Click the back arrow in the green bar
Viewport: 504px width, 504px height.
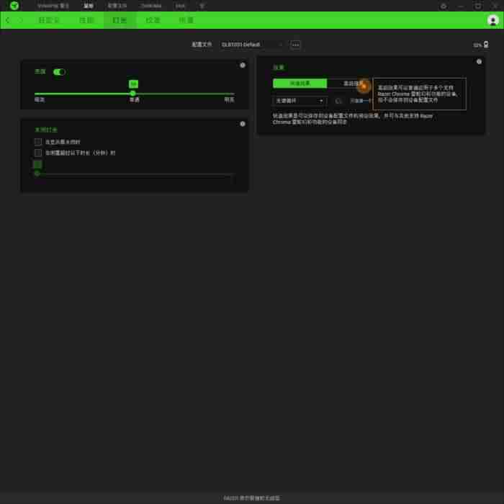click(8, 20)
